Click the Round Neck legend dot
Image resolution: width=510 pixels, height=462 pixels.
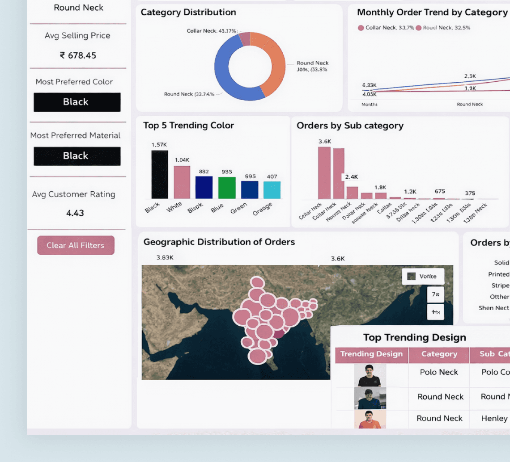point(419,28)
